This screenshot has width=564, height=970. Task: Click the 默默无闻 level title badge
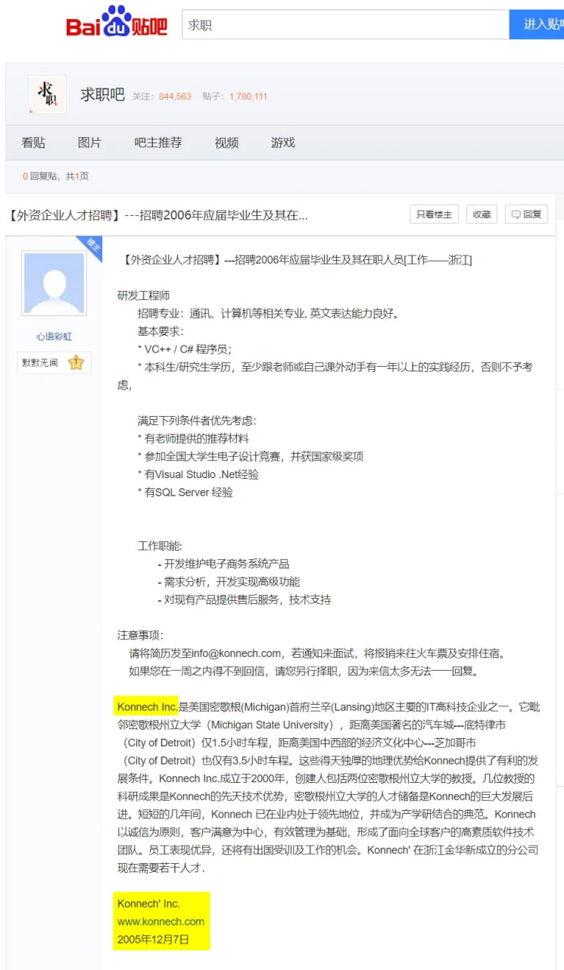point(40,363)
